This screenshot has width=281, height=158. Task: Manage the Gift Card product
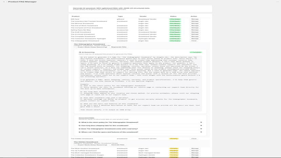[x=195, y=19]
